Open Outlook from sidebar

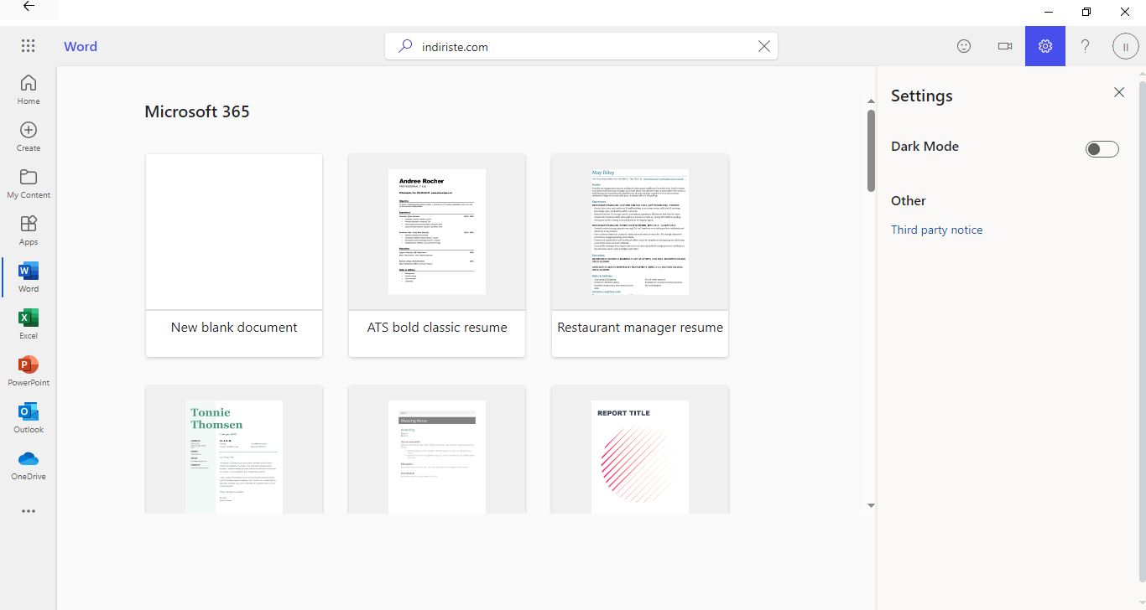[x=29, y=417]
